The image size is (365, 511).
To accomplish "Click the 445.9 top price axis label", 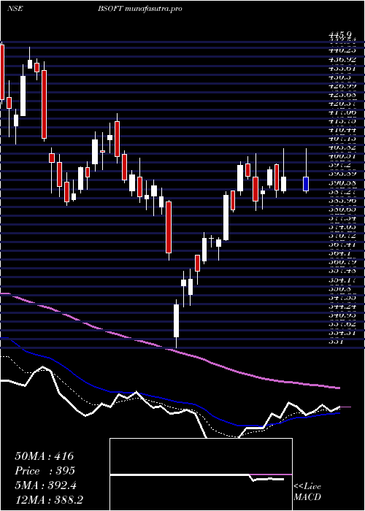I will pos(341,34).
